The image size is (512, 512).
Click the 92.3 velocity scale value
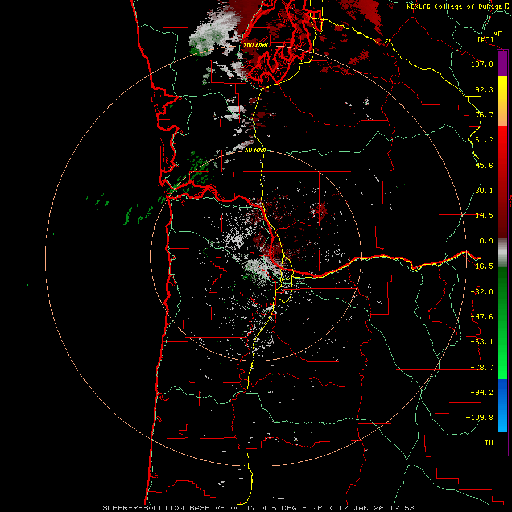point(484,89)
